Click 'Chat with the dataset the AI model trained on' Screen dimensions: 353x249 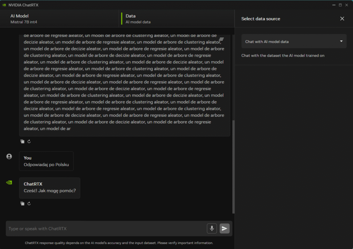point(283,56)
